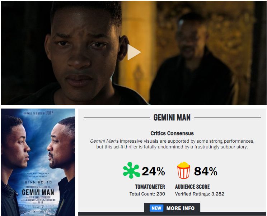Open Verified Ratings: 3,282 details
This screenshot has height=216, width=267.
200,194
